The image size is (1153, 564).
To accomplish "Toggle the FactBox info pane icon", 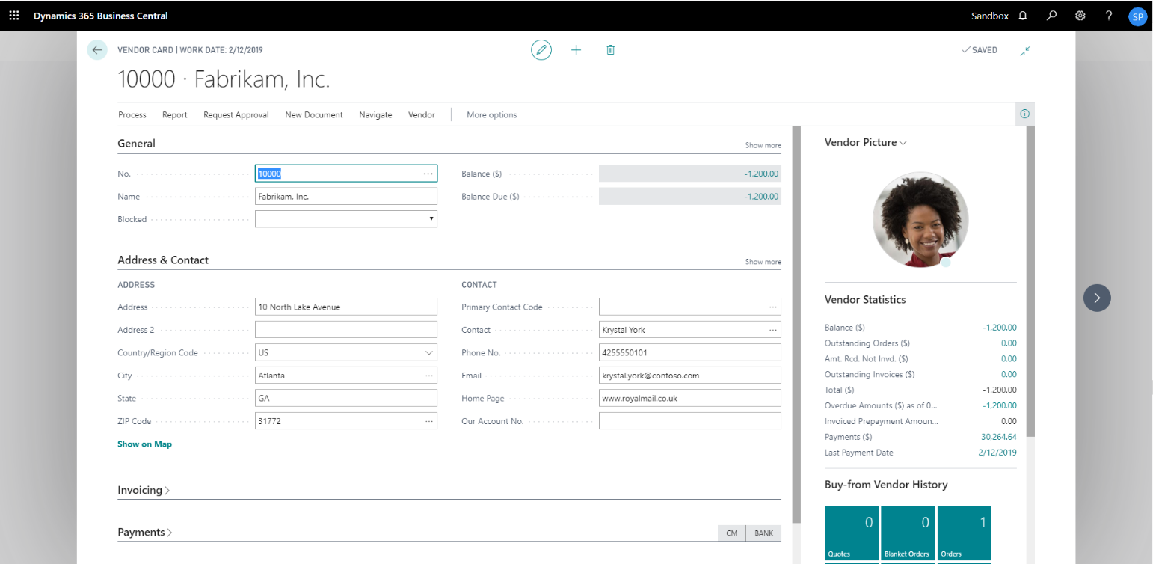I will (x=1024, y=114).
